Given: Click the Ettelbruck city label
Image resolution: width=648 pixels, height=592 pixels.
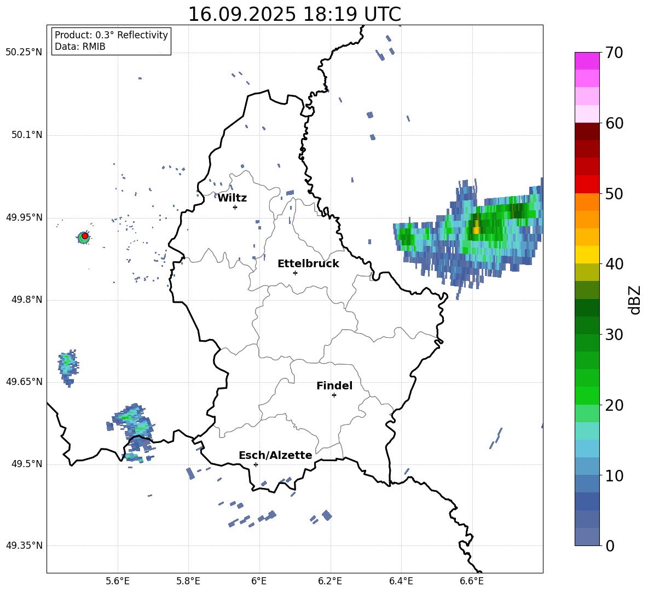Looking at the screenshot, I should point(308,264).
